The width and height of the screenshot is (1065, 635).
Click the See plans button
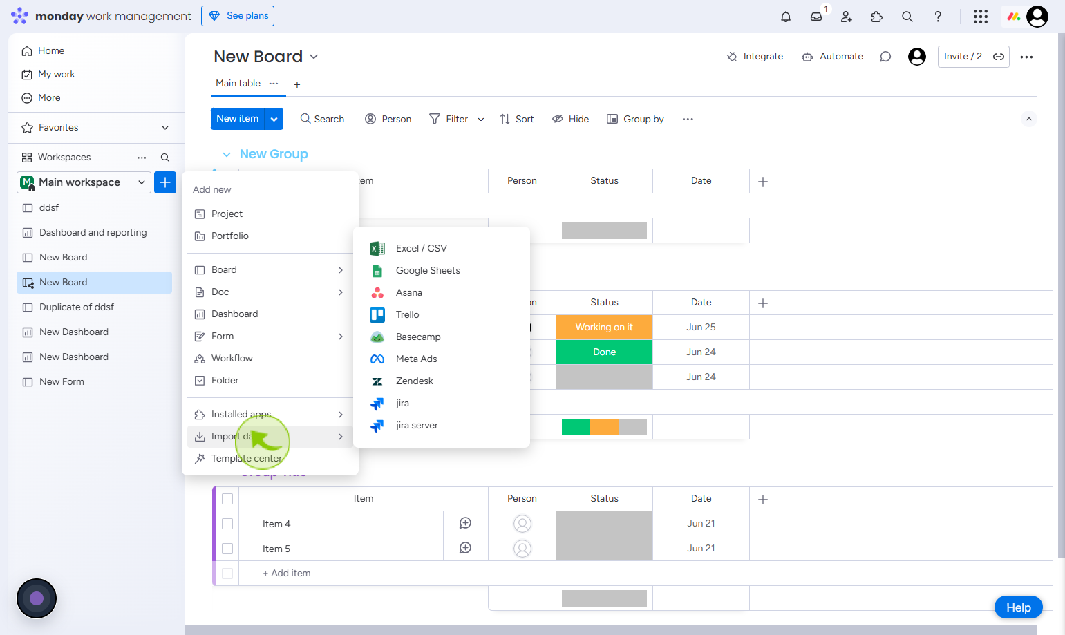[x=238, y=16]
